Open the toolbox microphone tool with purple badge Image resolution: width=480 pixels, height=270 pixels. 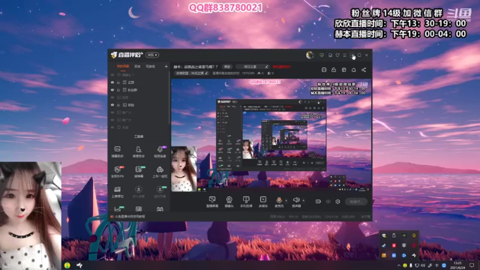160,151
